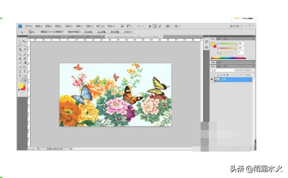
Task: Open the 图像 menu
Action: [49, 26]
